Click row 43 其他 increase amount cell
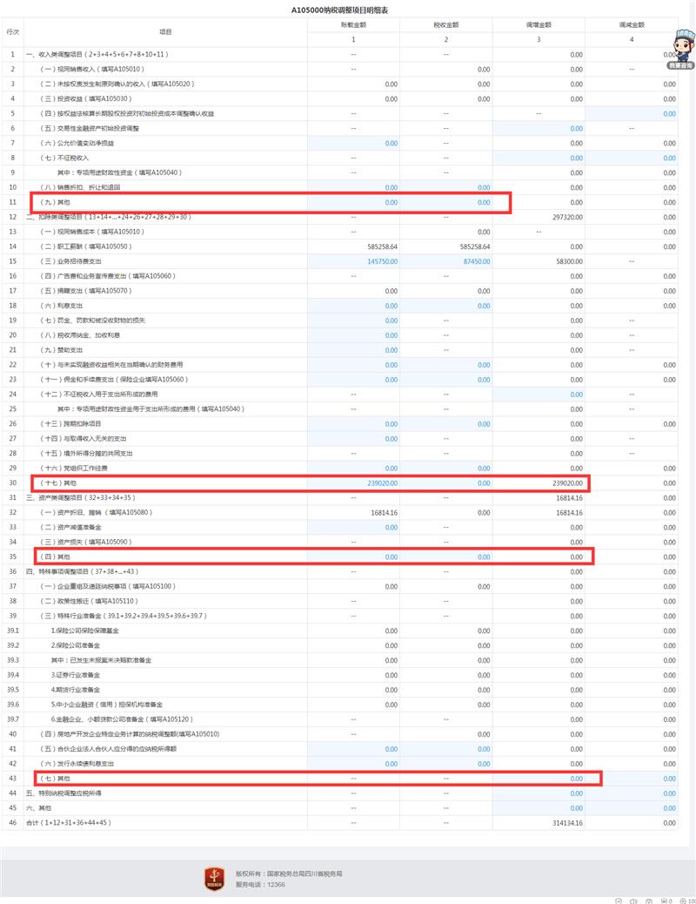 [x=539, y=778]
